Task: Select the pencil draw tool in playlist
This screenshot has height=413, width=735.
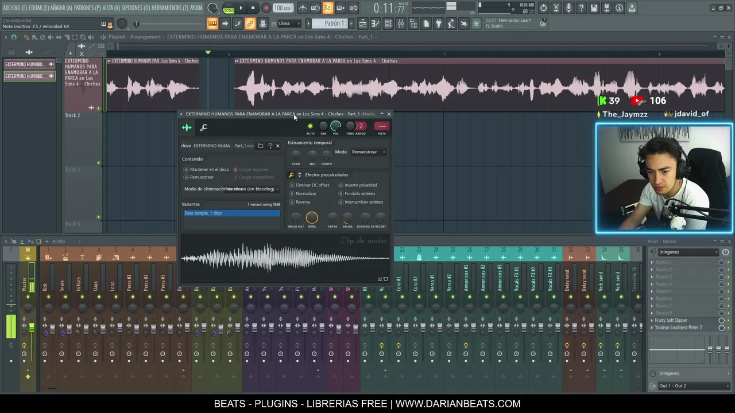Action: [x=26, y=37]
